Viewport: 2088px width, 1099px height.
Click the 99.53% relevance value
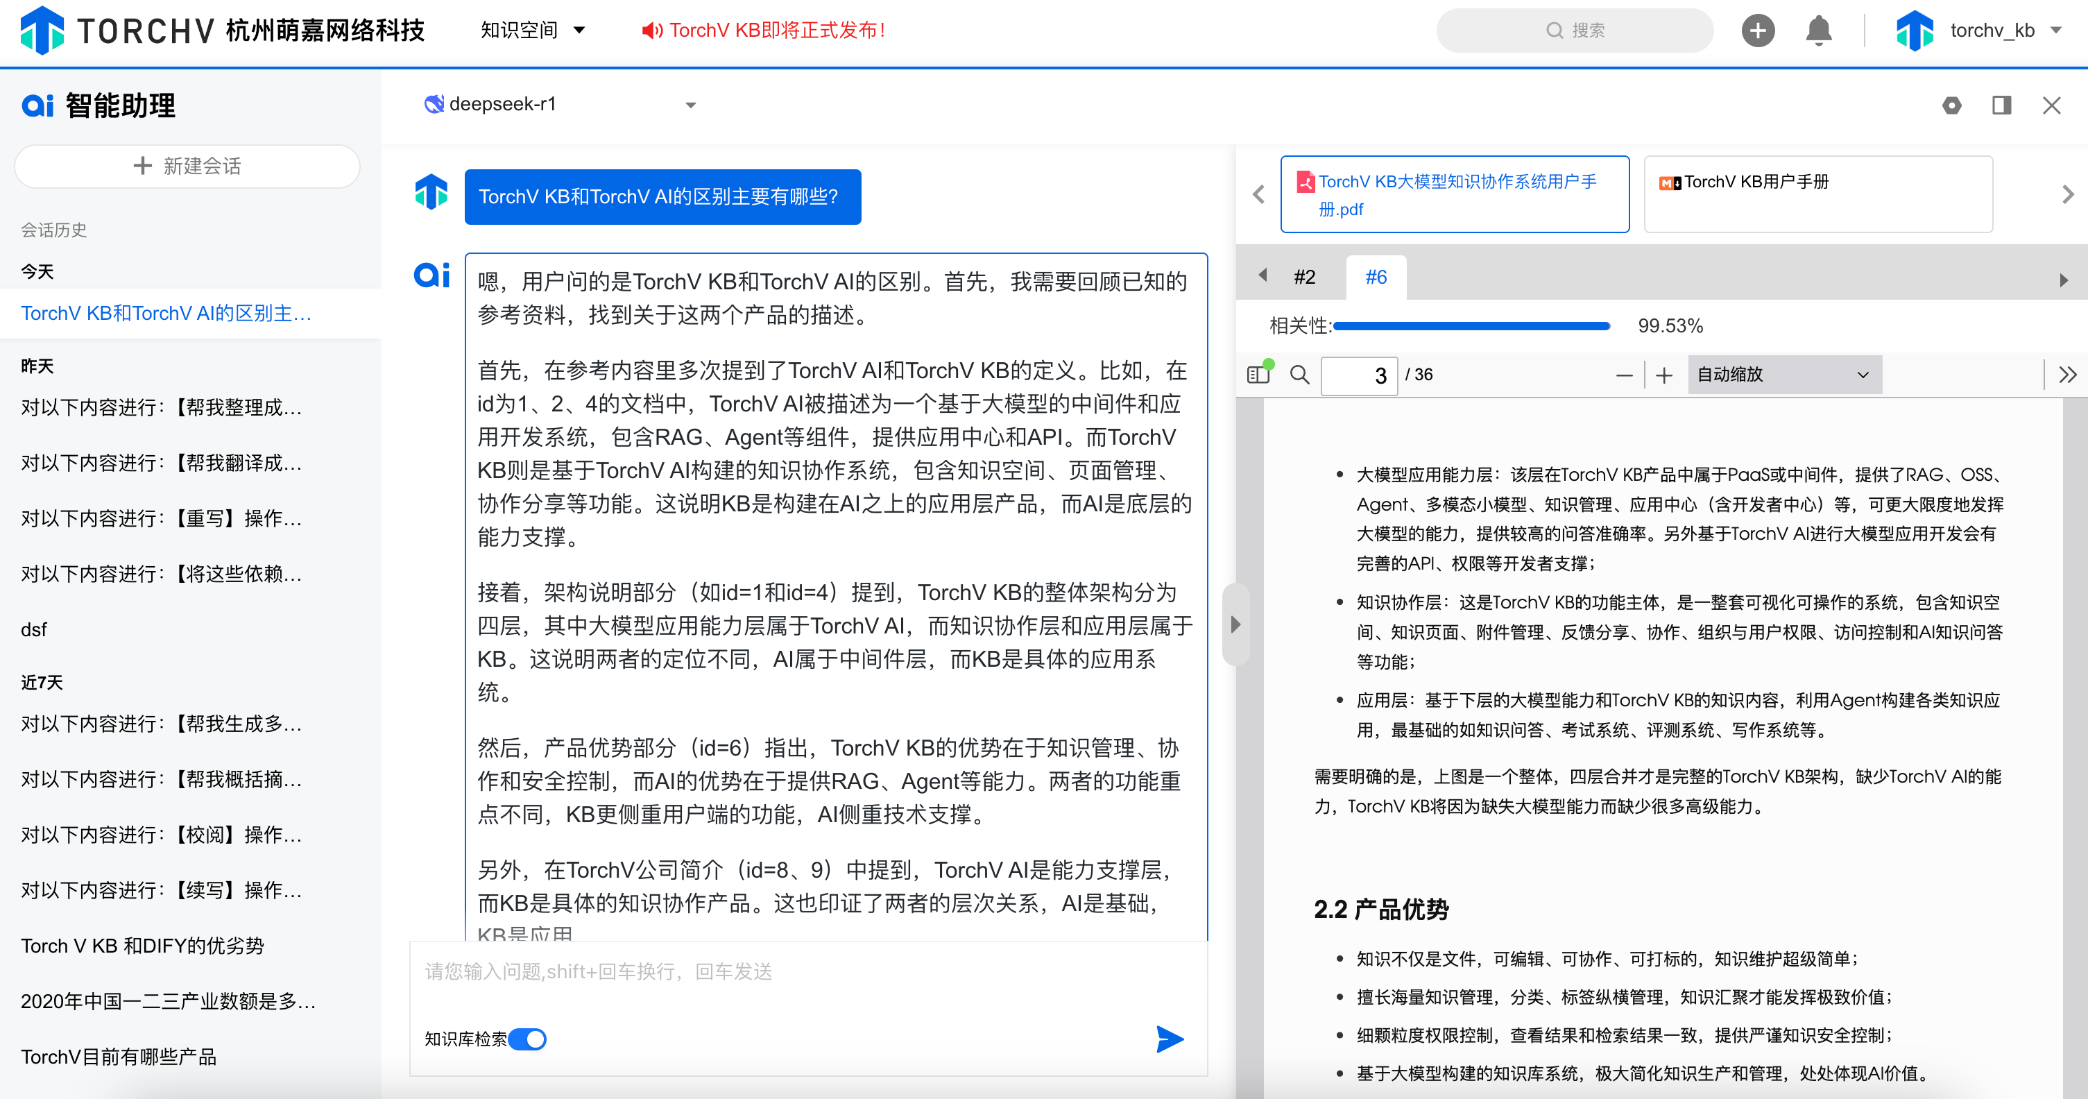tap(1670, 326)
